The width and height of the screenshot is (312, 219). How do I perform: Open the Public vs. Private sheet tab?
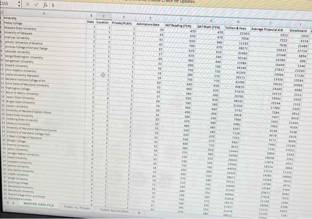tap(77, 207)
